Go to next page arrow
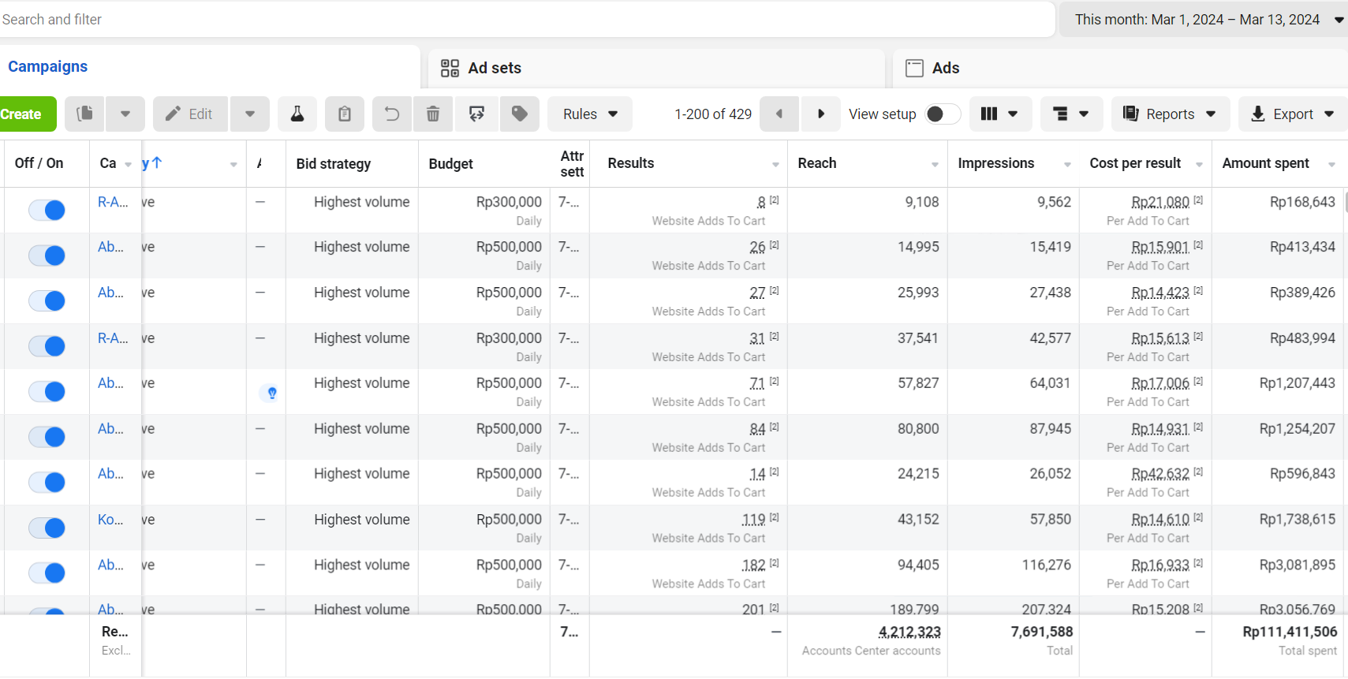This screenshot has height=679, width=1348. [820, 114]
